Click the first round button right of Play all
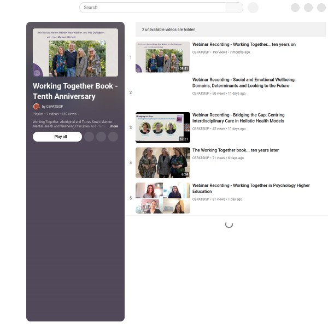 pyautogui.click(x=89, y=137)
